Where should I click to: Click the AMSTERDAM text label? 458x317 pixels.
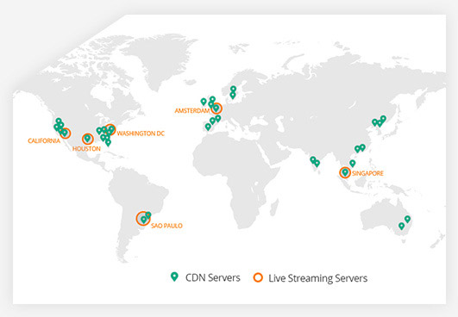pyautogui.click(x=192, y=111)
